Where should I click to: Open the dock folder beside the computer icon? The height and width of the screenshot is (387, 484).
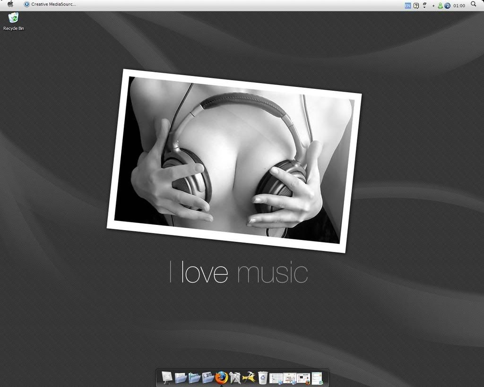click(x=181, y=378)
